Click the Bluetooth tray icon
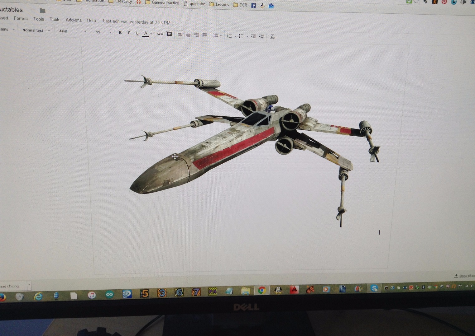Image resolution: width=475 pixels, height=336 pixels. tap(423, 287)
